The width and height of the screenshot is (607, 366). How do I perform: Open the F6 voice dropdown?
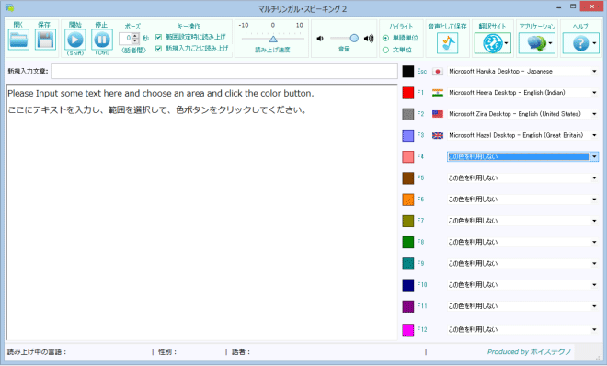coord(522,200)
